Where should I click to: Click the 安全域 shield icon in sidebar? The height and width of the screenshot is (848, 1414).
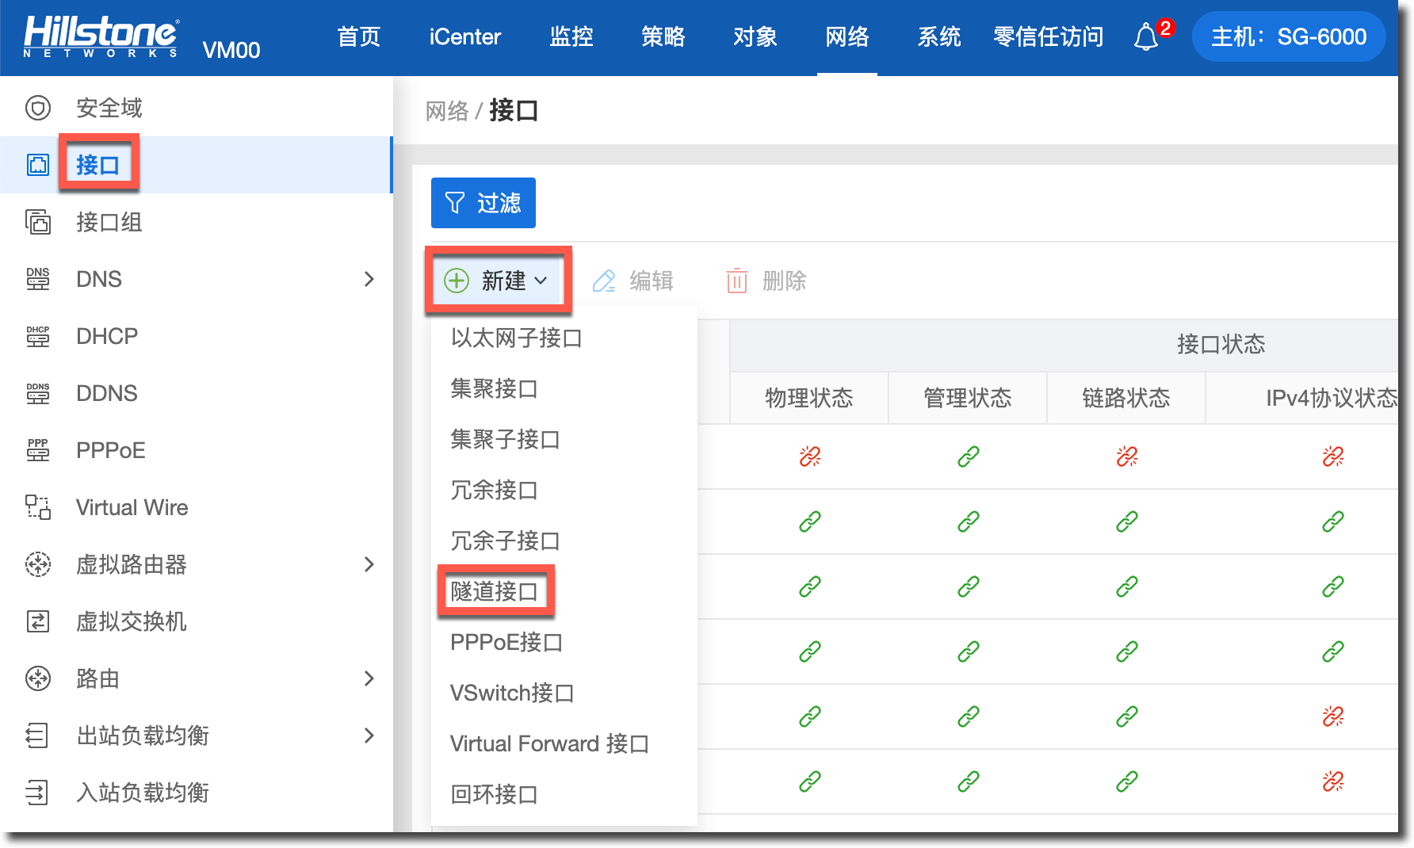(38, 108)
